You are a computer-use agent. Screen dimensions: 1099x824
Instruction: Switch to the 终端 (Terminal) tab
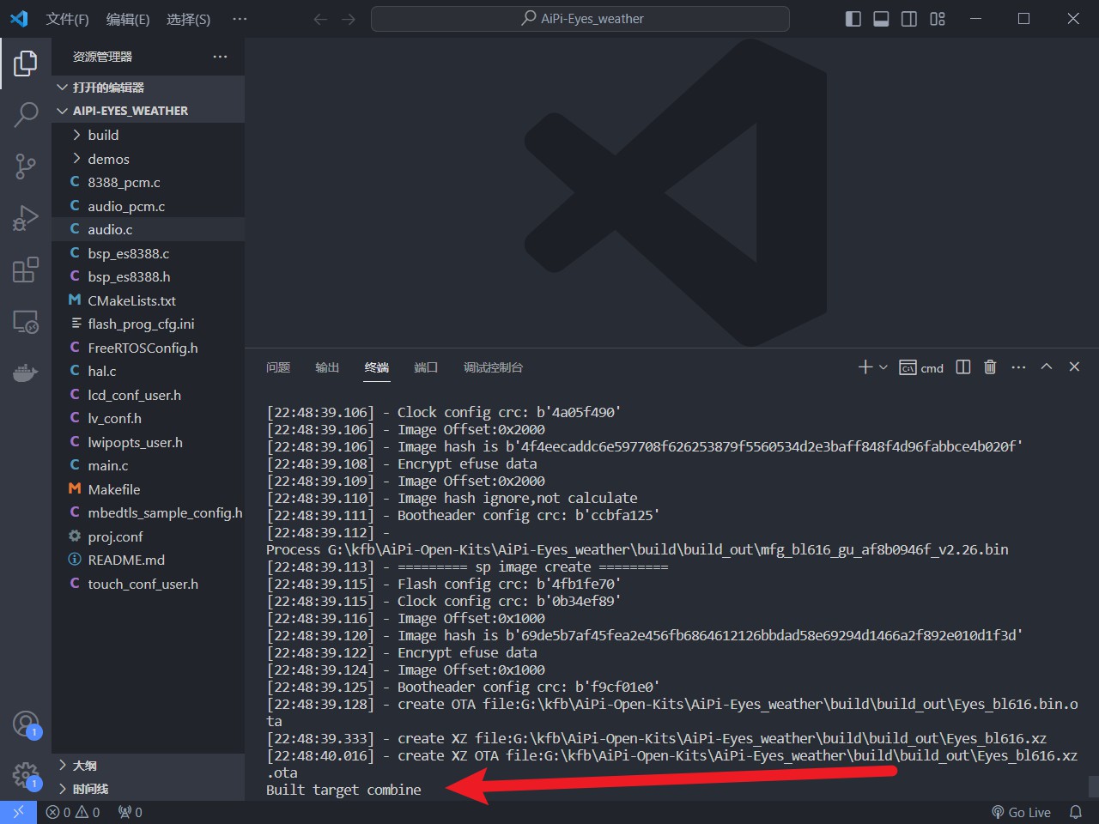377,367
